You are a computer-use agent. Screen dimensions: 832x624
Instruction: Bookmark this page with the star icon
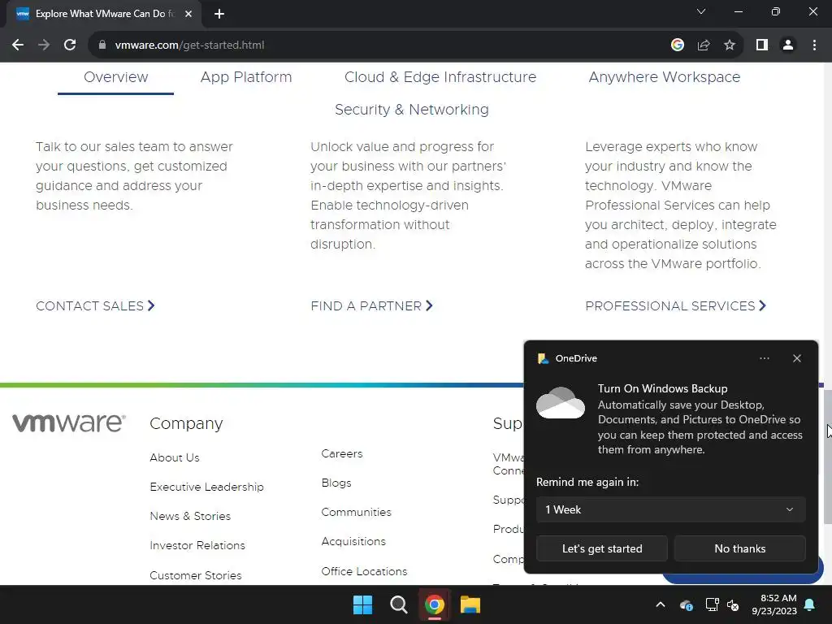point(730,45)
